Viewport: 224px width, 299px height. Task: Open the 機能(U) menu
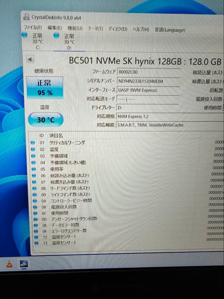75,28
